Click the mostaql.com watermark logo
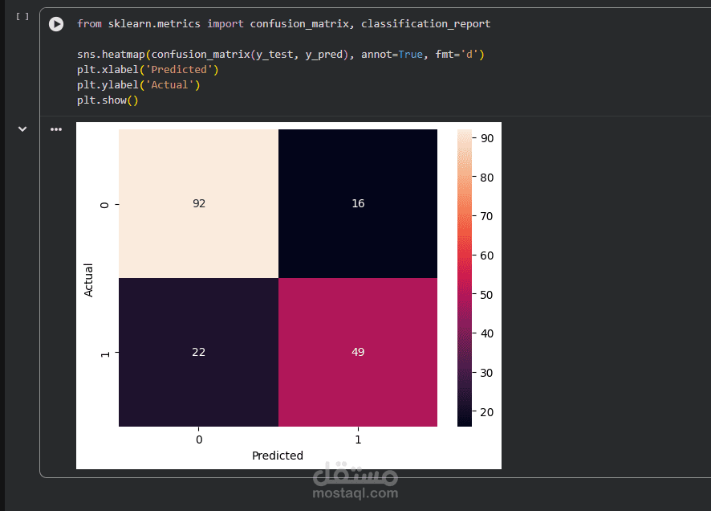 tap(355, 481)
